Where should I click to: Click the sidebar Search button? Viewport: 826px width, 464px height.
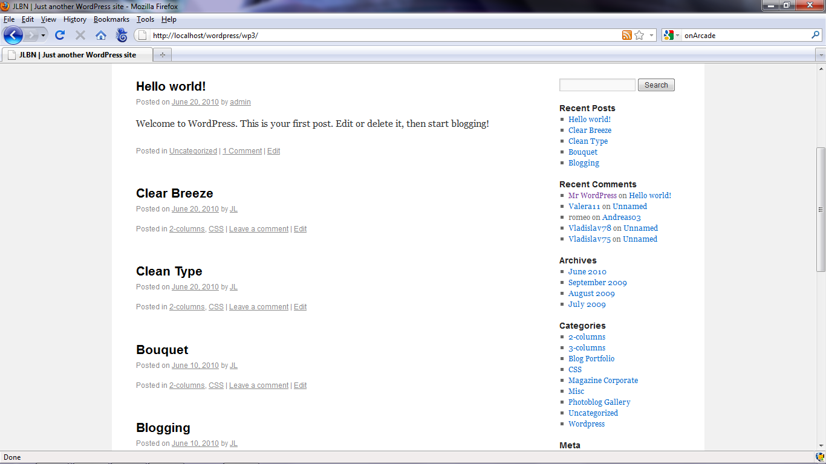(656, 85)
